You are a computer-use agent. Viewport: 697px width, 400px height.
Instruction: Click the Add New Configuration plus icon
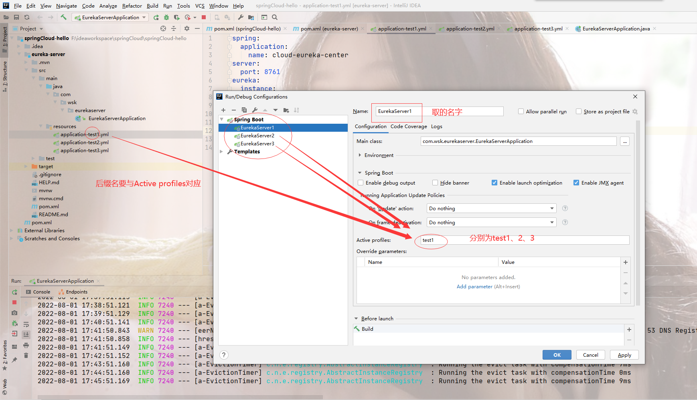(x=223, y=110)
